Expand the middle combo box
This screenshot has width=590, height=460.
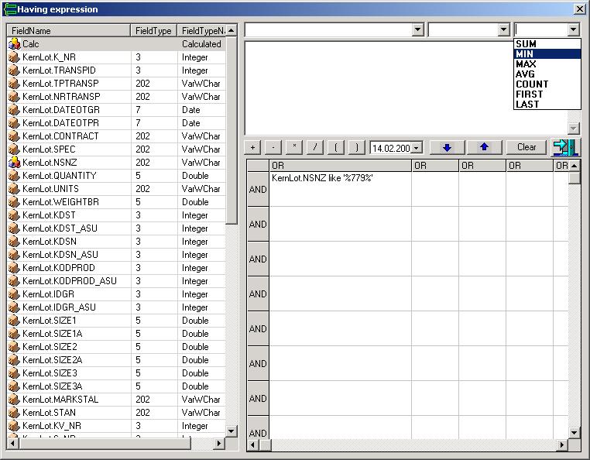pos(503,29)
